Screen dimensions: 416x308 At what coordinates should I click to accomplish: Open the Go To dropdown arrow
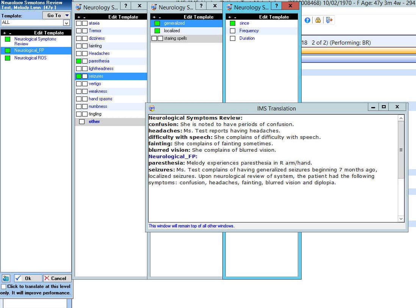[67, 16]
